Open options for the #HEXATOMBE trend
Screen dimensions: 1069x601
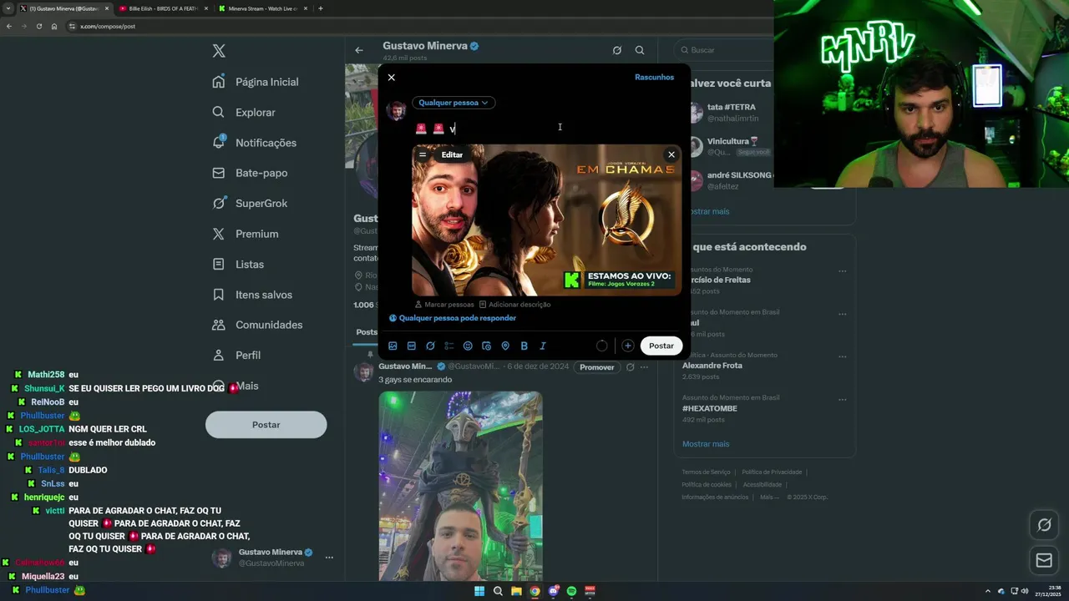point(842,400)
